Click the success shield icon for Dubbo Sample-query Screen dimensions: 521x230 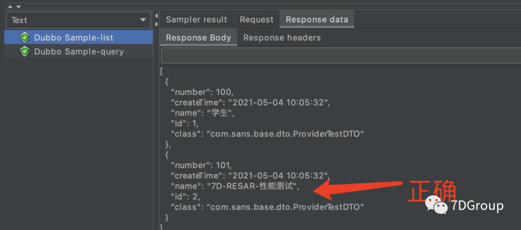coord(25,52)
